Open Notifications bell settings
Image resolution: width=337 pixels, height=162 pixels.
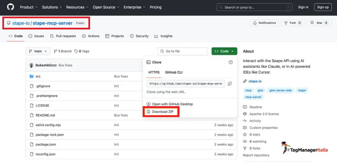264,23
